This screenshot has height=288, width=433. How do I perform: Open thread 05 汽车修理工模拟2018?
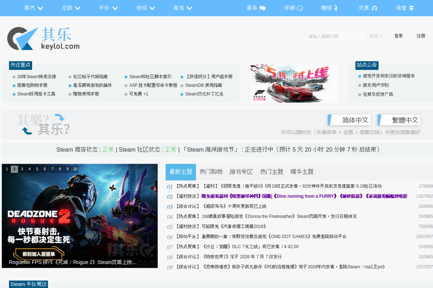234,227
